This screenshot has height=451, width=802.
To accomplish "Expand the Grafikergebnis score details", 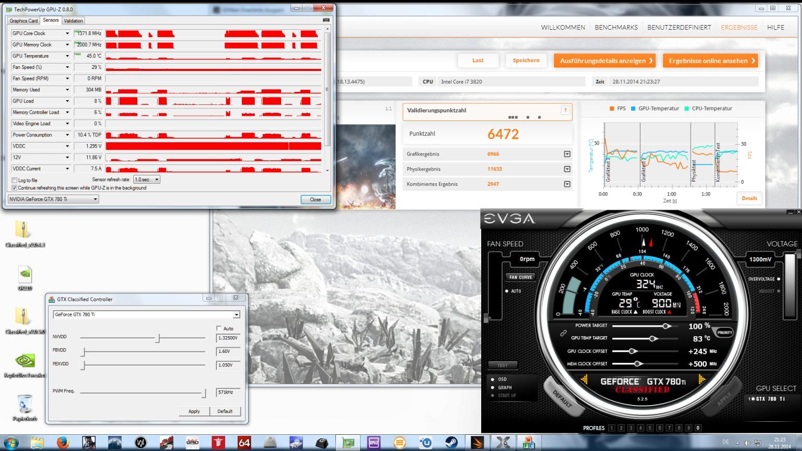I will [x=567, y=154].
